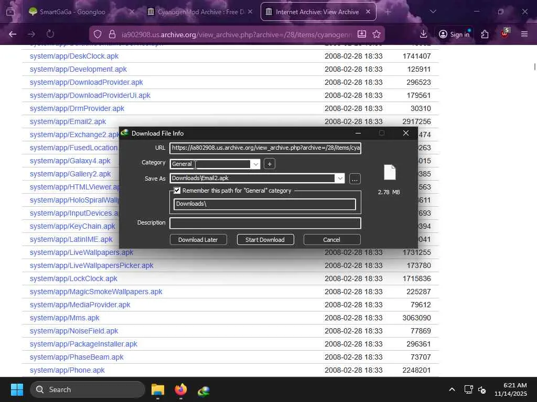
Task: Open a new browser tab with plus
Action: coord(388,12)
